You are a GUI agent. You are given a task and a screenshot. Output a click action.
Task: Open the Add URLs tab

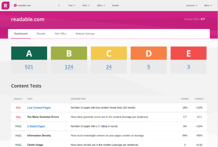[x=60, y=34]
